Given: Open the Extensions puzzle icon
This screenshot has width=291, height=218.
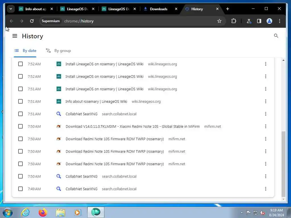Looking at the screenshot, I should click(234, 21).
